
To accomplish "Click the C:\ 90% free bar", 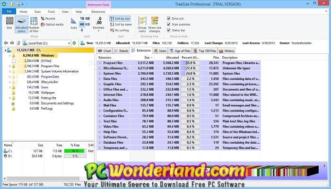I will pos(75,151).
